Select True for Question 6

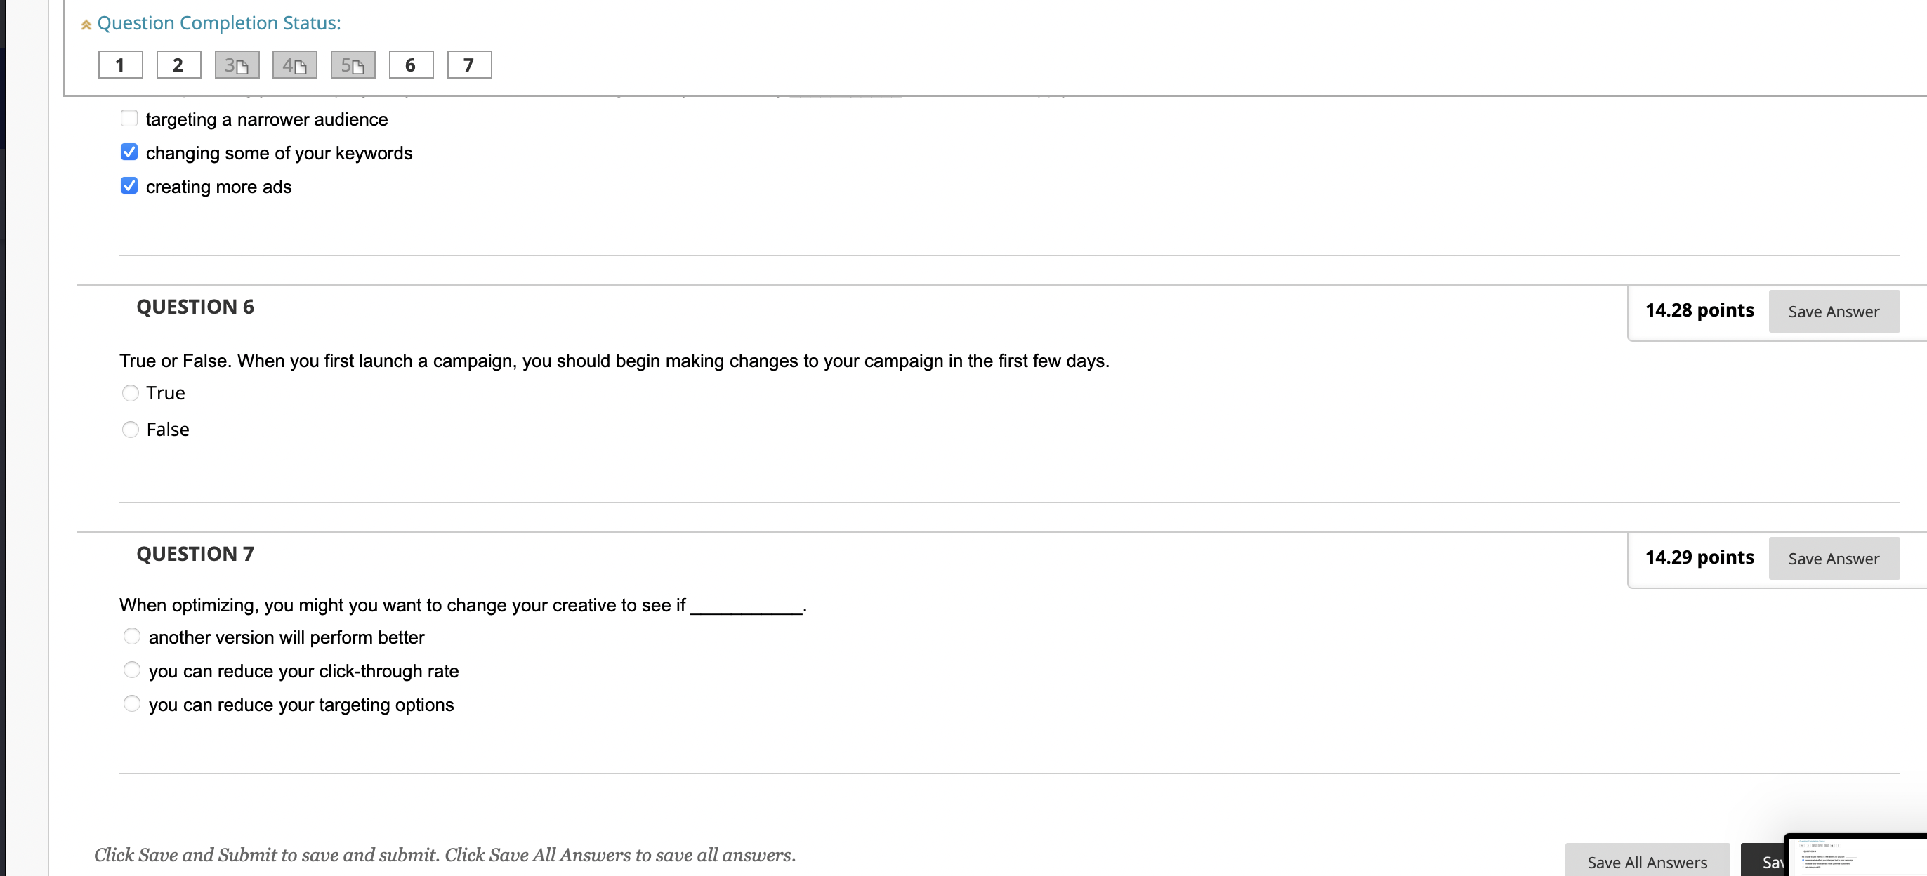tap(130, 392)
